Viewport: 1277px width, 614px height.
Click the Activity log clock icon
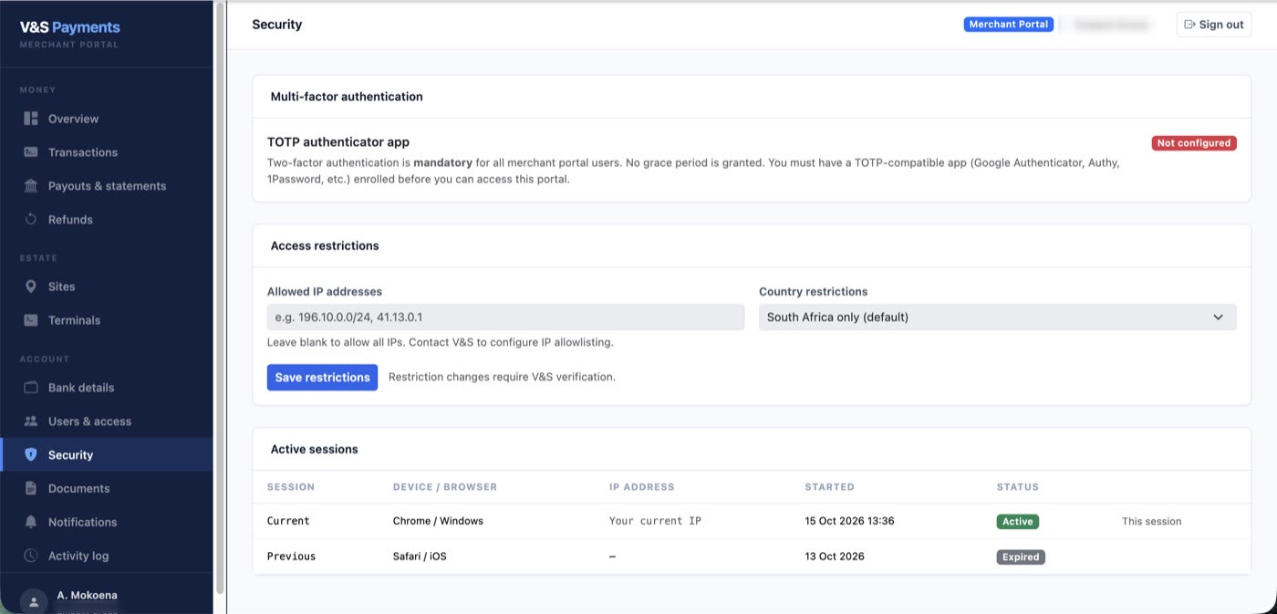click(31, 556)
